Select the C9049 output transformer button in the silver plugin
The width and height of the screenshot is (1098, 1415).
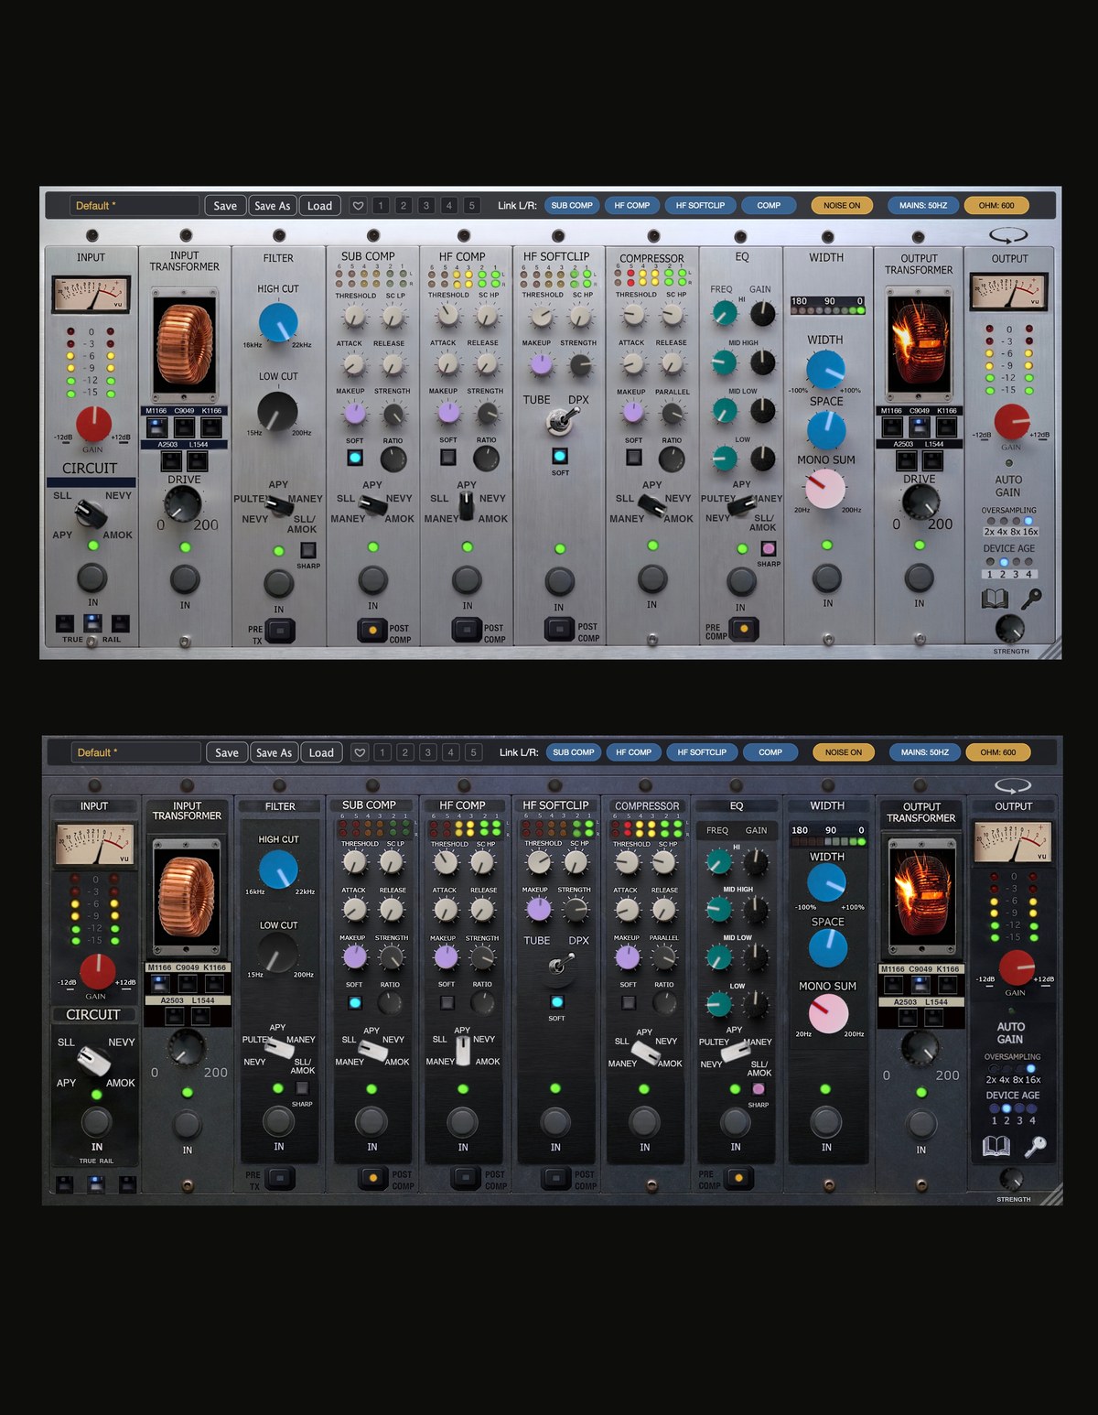(x=920, y=427)
